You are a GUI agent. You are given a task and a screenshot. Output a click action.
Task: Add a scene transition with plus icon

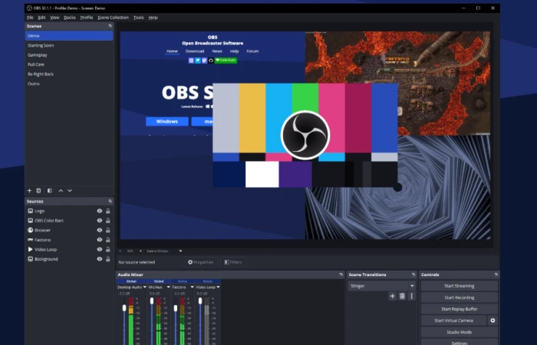(x=393, y=296)
